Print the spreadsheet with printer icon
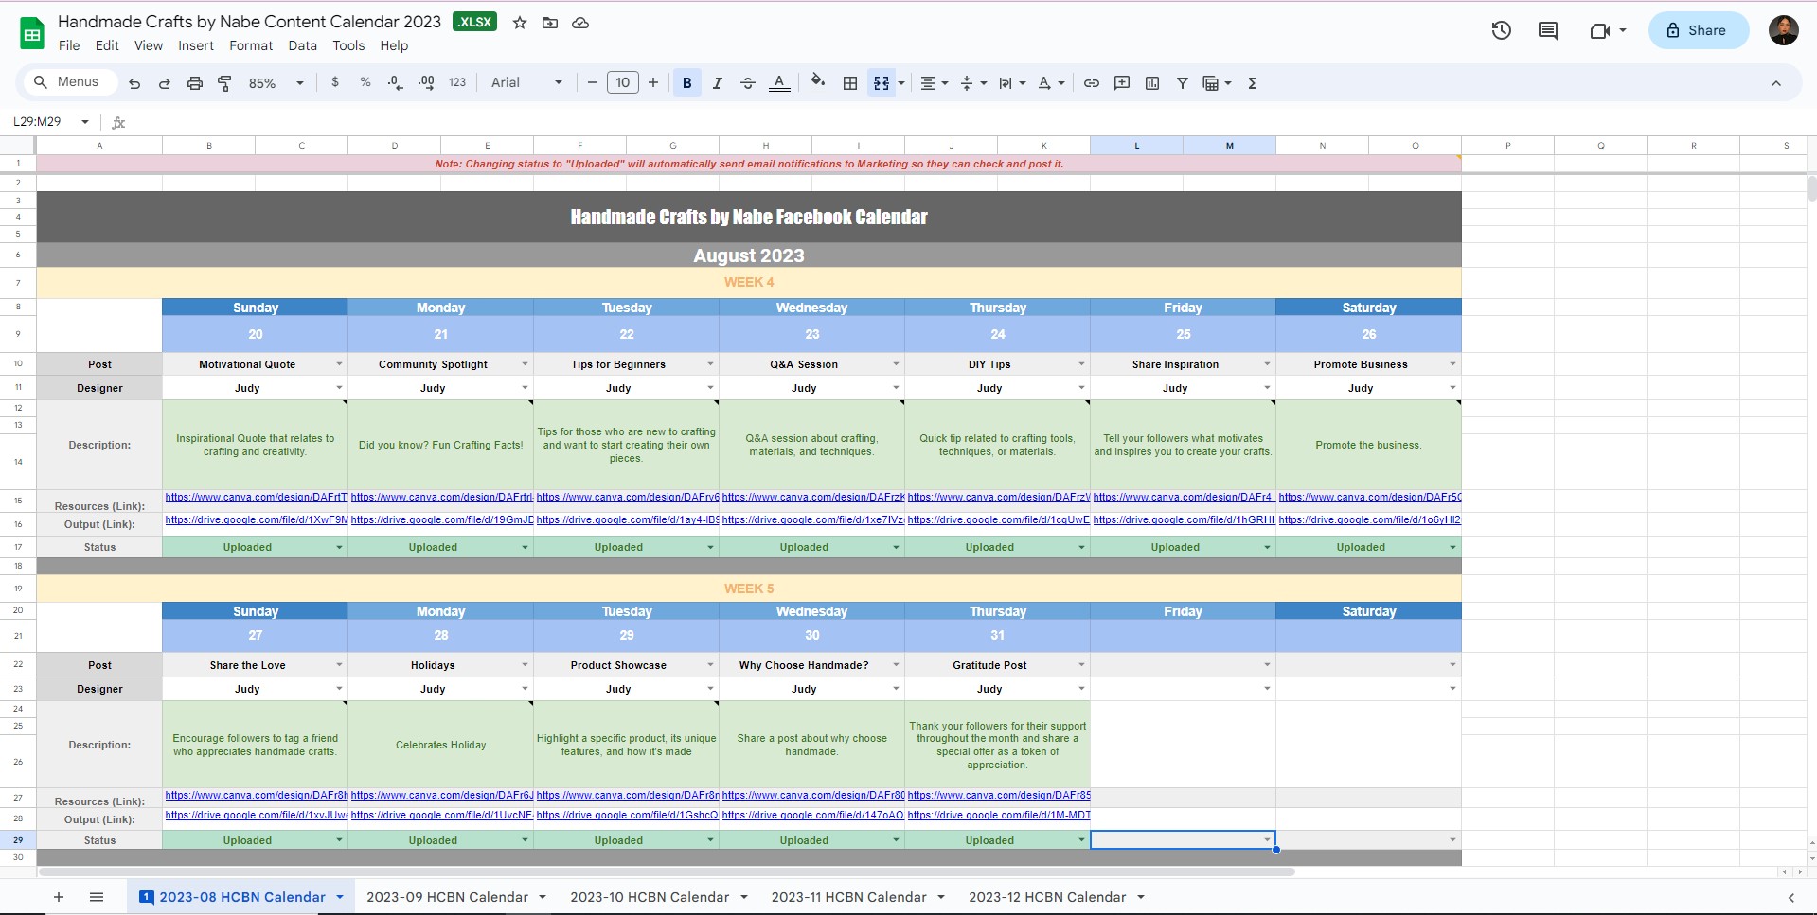 pyautogui.click(x=194, y=83)
